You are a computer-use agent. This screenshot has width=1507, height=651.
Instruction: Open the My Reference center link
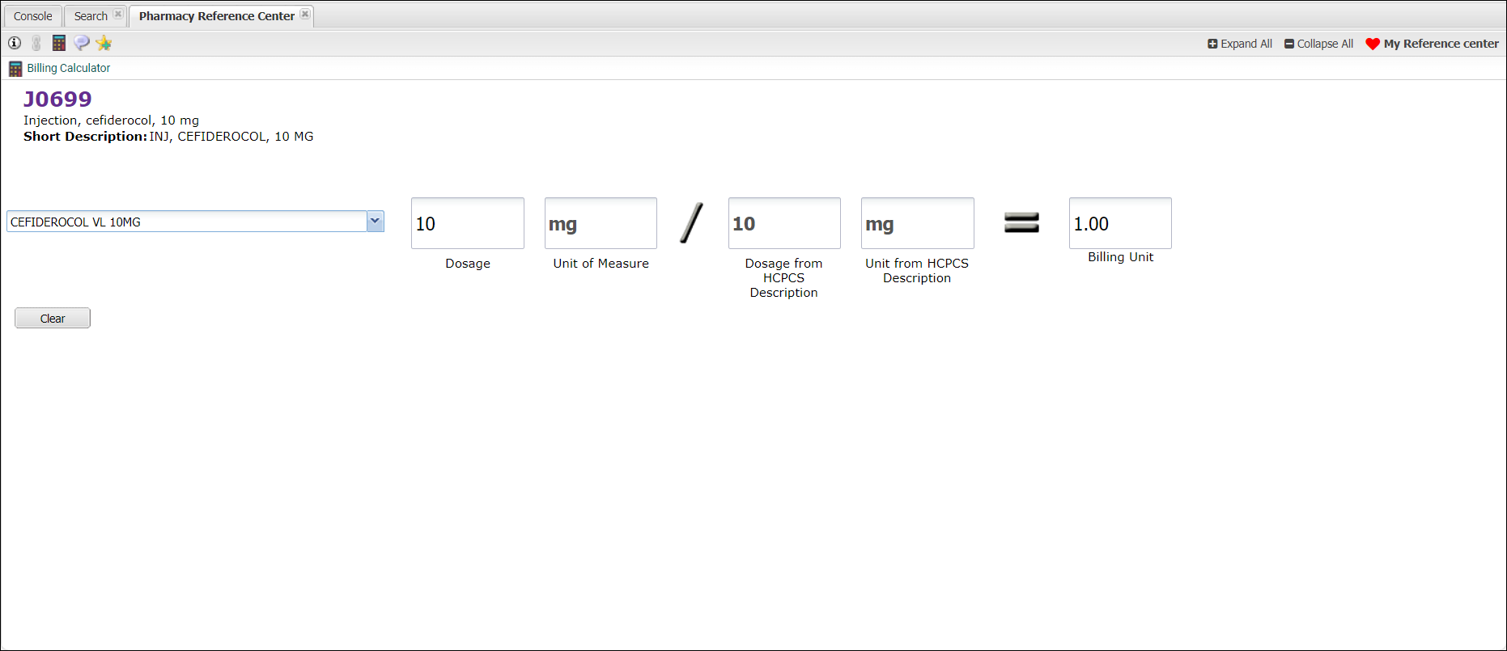click(x=1441, y=44)
